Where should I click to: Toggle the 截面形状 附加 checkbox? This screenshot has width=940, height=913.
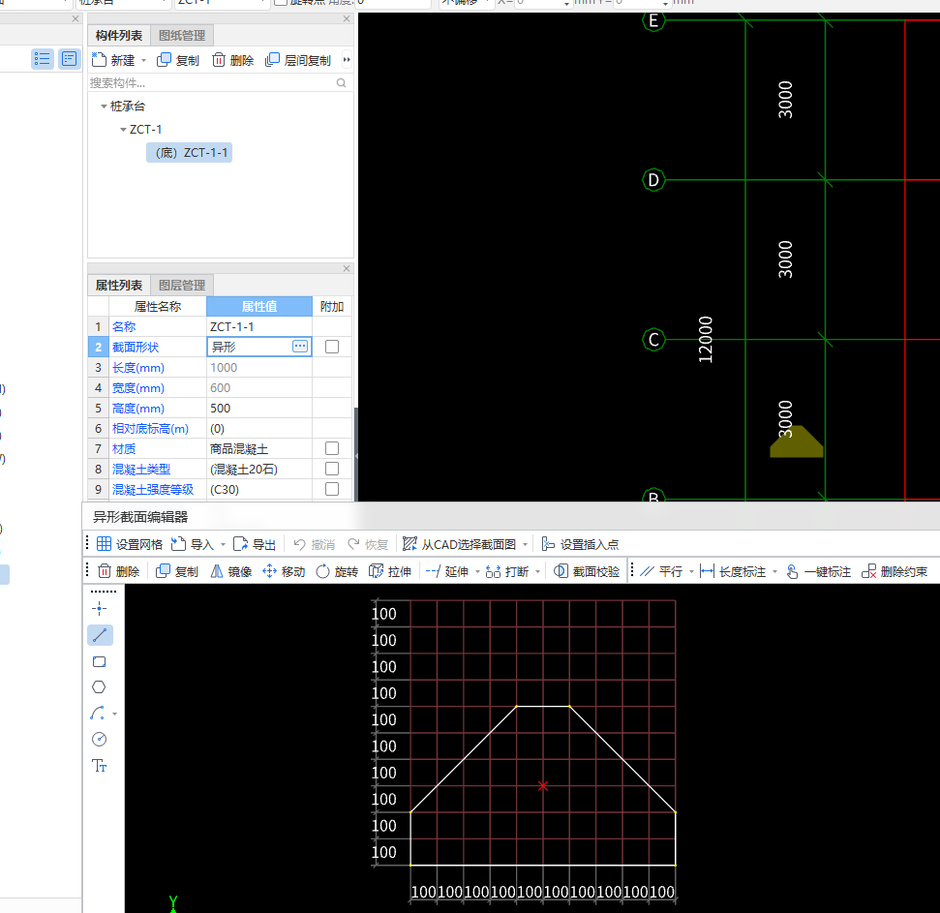tap(331, 347)
